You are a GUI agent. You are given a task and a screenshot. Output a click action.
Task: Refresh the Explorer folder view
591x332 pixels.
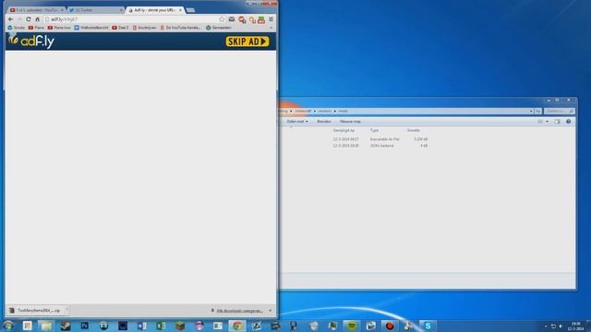point(538,111)
